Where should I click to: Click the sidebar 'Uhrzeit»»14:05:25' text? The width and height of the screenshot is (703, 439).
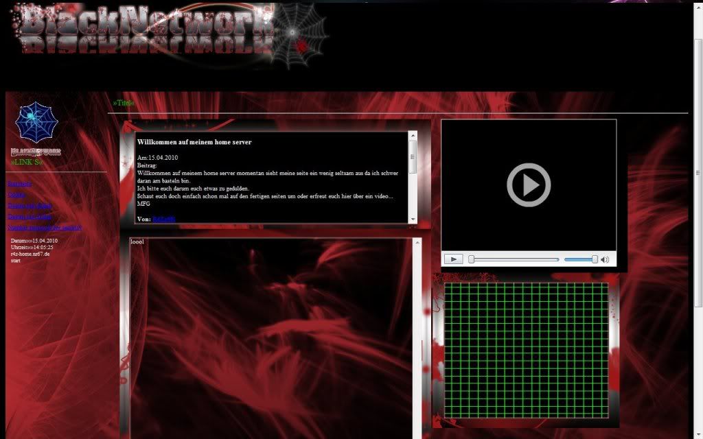click(x=32, y=247)
